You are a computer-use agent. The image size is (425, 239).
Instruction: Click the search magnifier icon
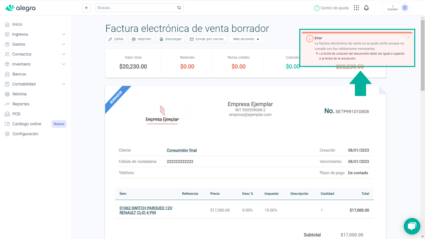[179, 8]
